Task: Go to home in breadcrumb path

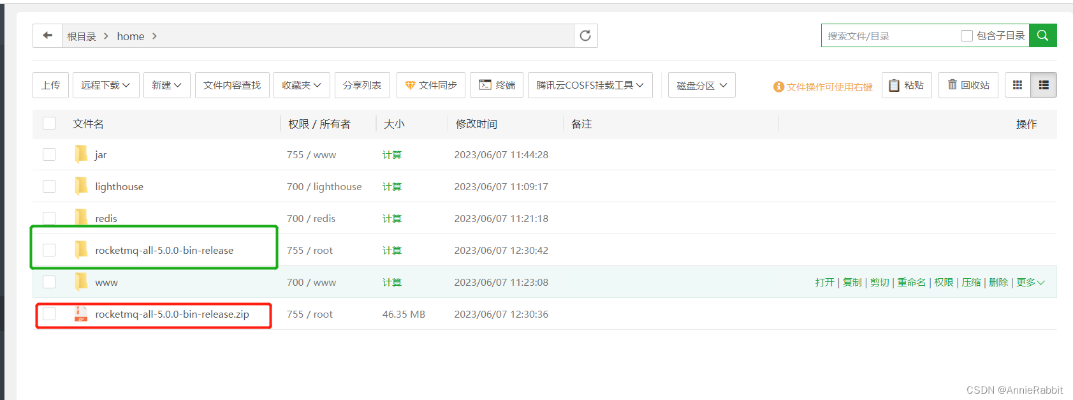Action: pos(131,36)
